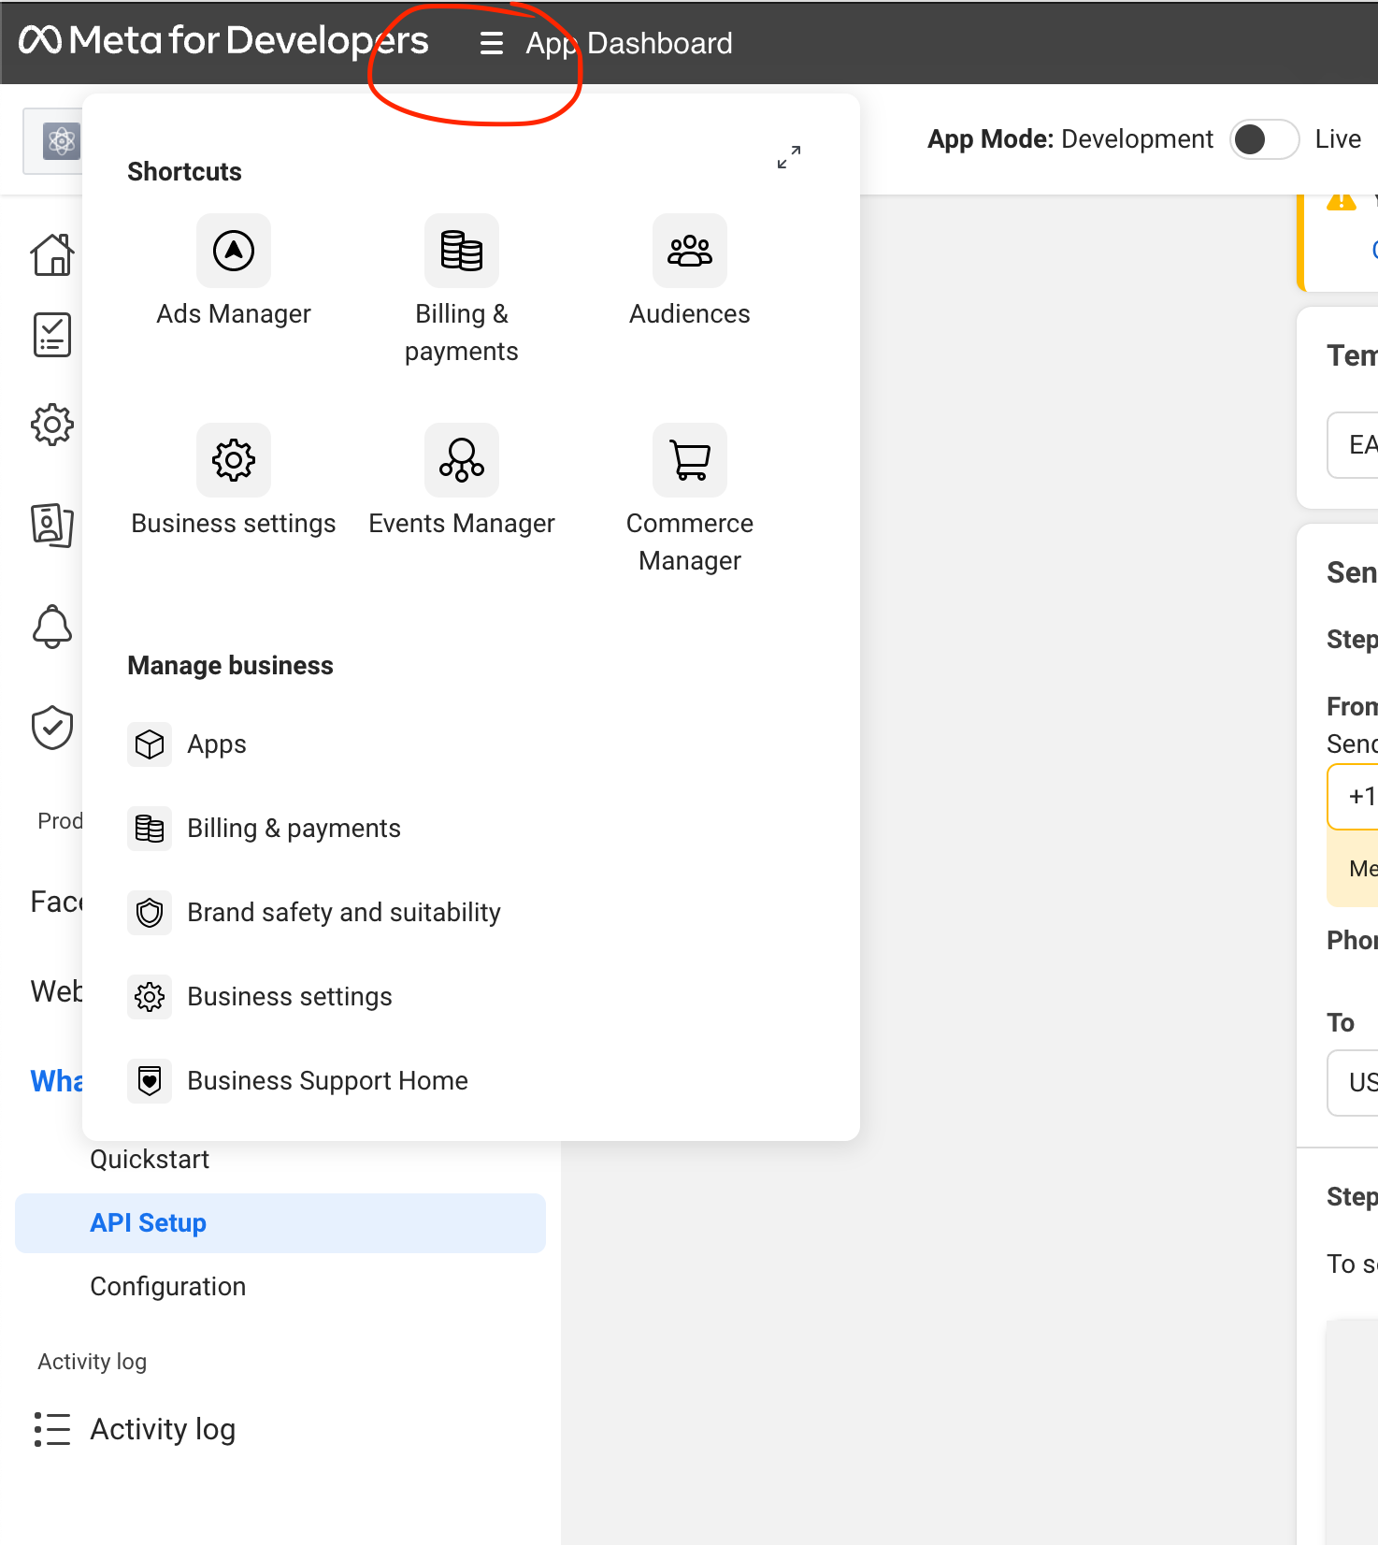
Task: Open the Audiences shortcut
Action: (x=690, y=271)
